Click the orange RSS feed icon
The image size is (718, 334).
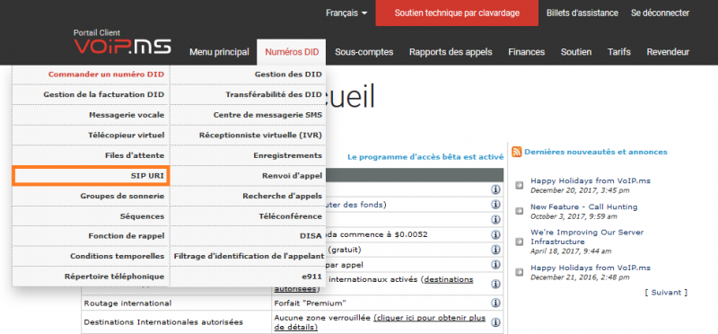click(x=517, y=152)
